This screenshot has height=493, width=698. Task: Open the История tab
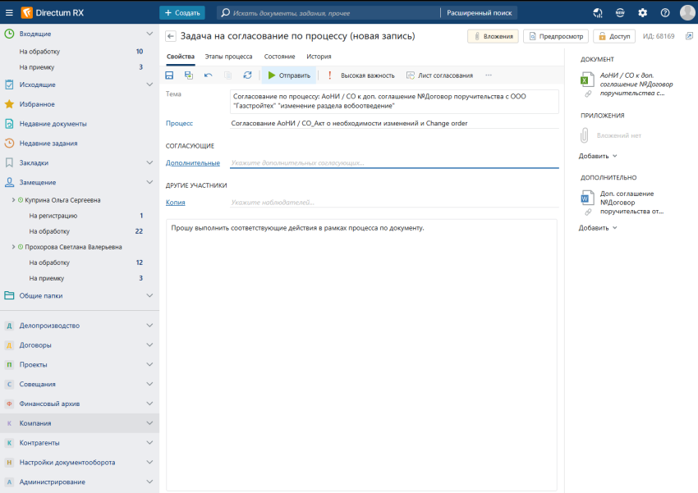tap(319, 56)
